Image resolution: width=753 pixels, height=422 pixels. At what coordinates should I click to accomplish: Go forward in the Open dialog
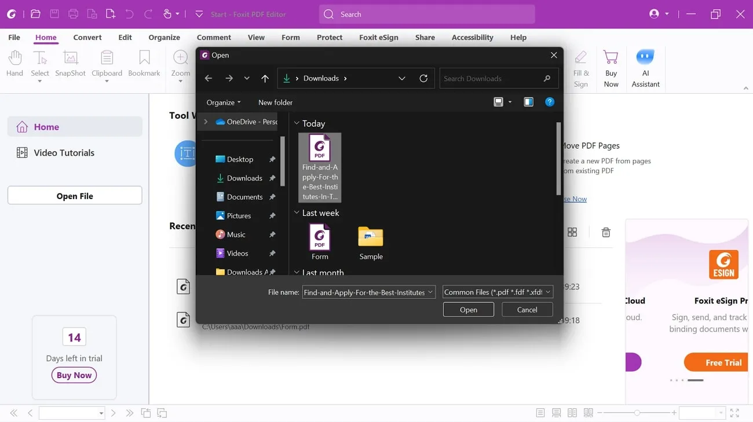pos(229,78)
